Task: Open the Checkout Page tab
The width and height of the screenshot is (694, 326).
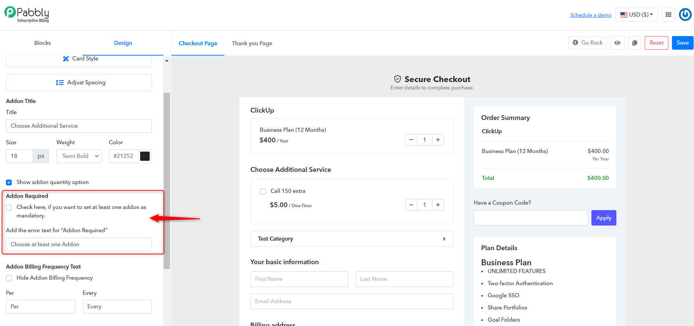Action: [x=198, y=43]
